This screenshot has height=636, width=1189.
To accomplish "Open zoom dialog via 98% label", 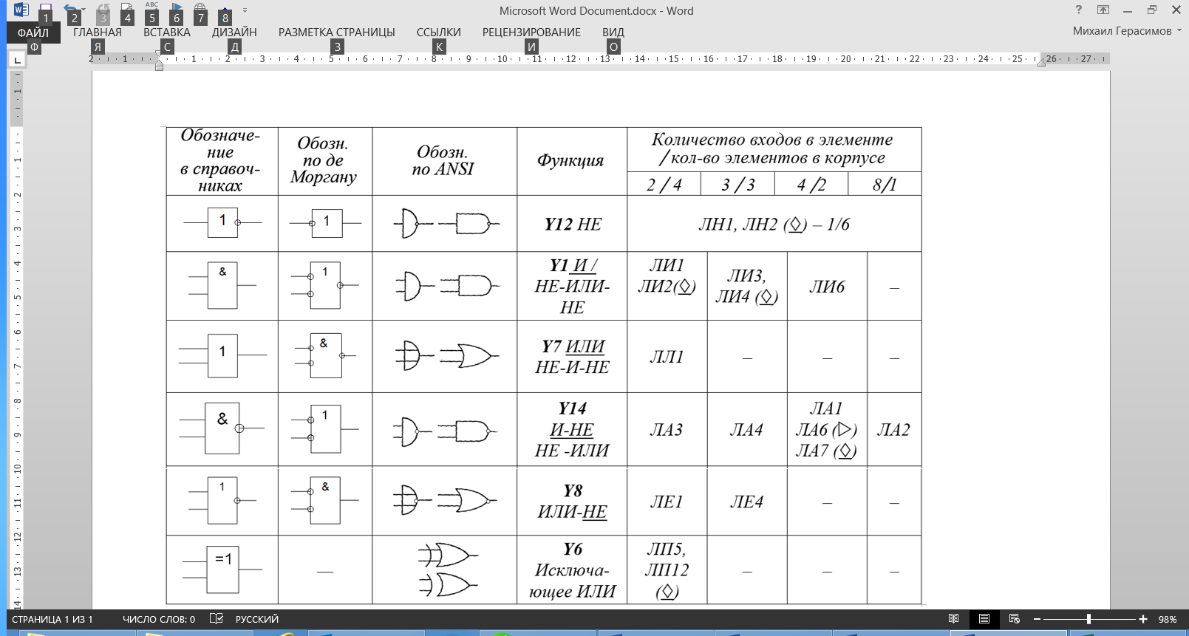I will pos(1168,619).
